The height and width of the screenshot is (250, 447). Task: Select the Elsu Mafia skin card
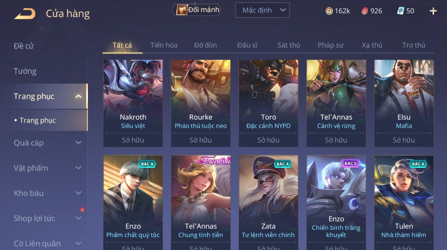(404, 103)
